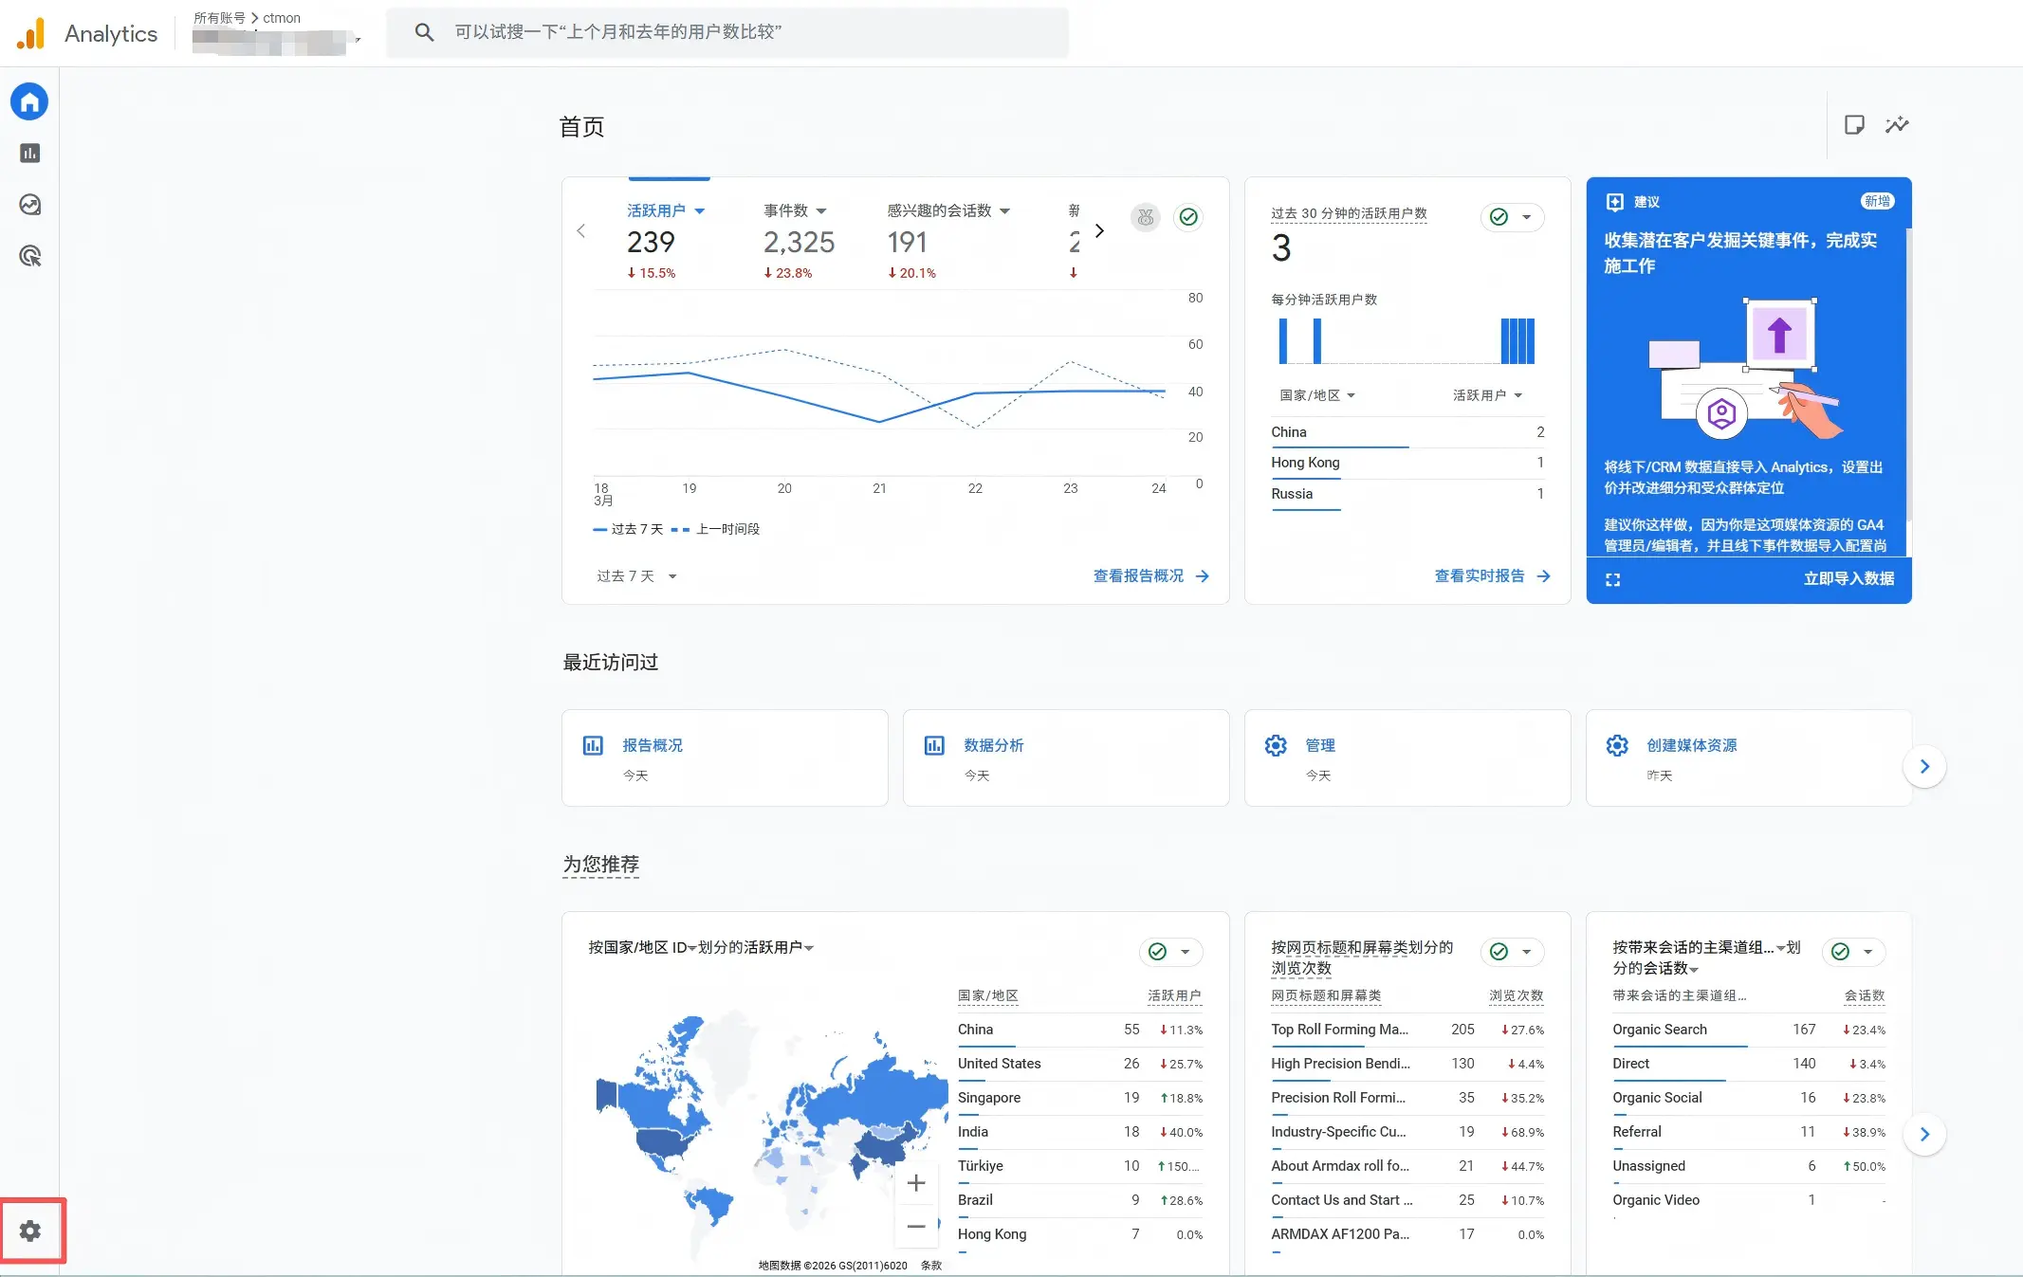2023x1277 pixels.
Task: Click the China row in realtime table
Action: 1407,432
